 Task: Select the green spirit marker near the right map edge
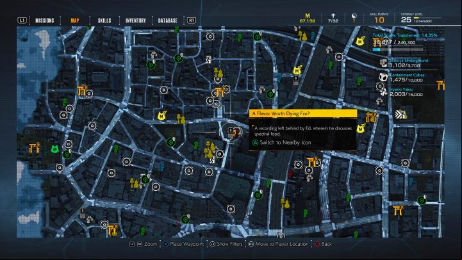(x=422, y=200)
